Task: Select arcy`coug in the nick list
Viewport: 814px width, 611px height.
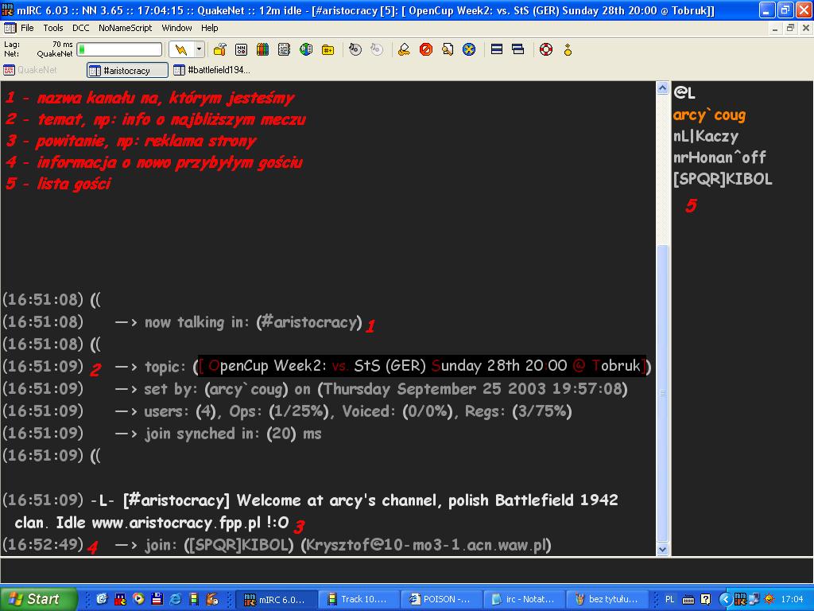Action: point(709,115)
